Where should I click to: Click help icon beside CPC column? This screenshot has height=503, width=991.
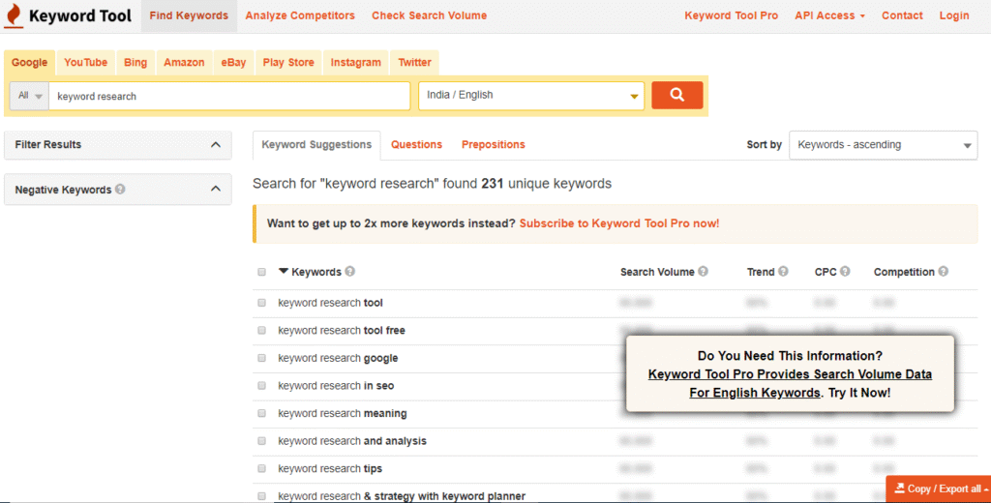(846, 272)
